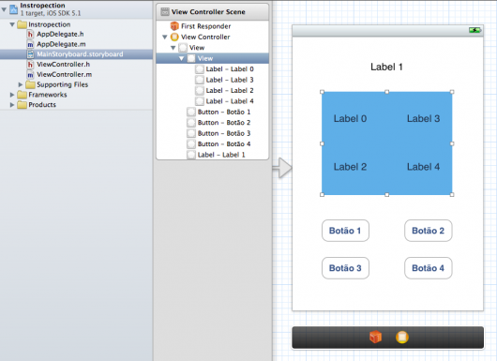
Task: Select Label 1 on the canvas
Action: (386, 67)
